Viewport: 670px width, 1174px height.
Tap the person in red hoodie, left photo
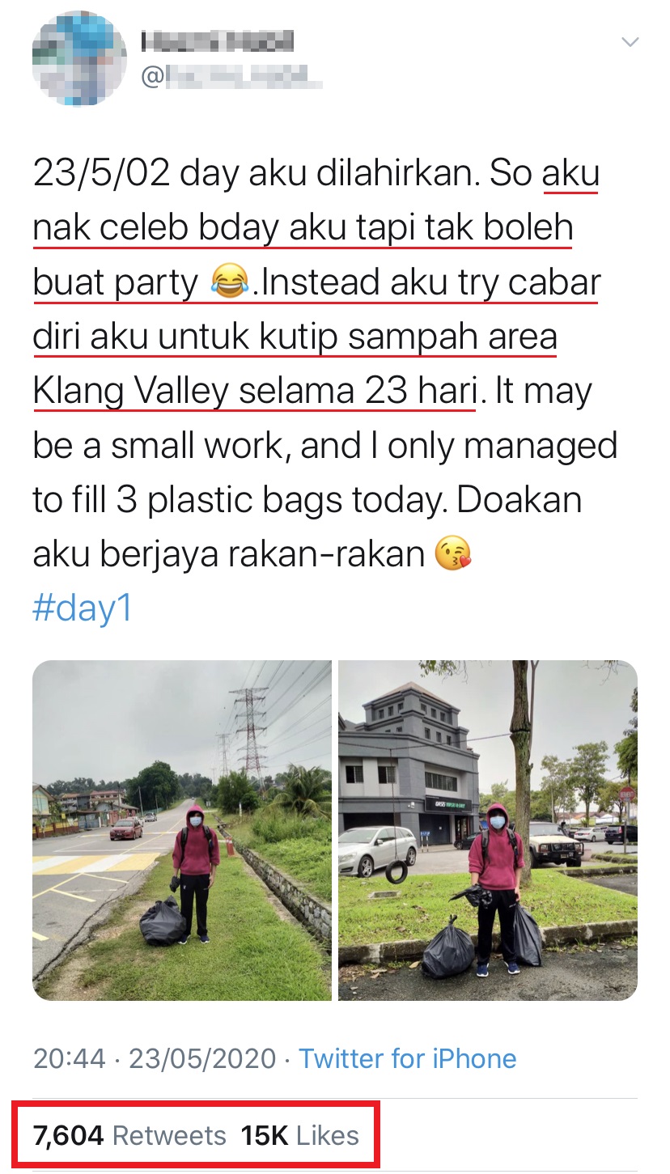click(x=194, y=871)
